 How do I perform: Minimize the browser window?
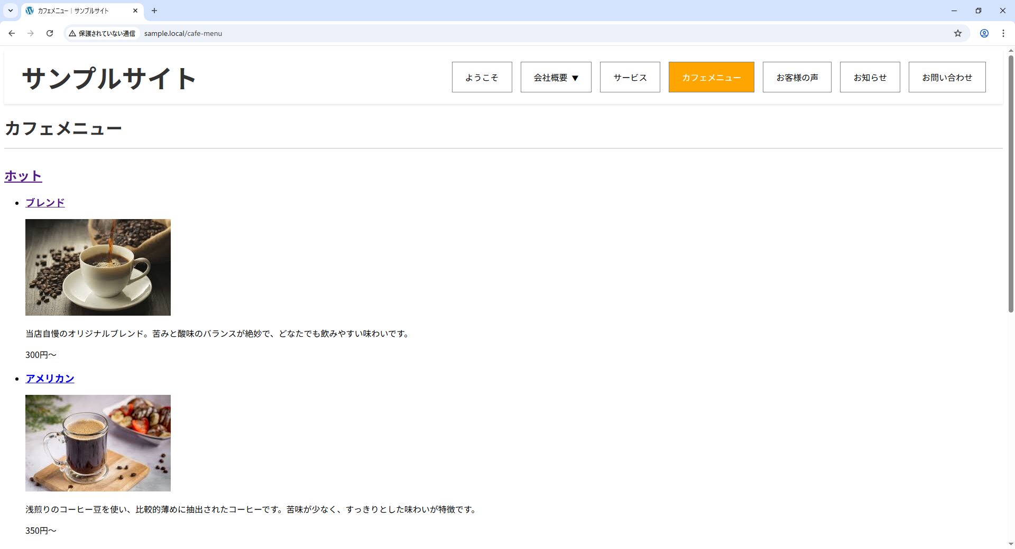(x=954, y=11)
